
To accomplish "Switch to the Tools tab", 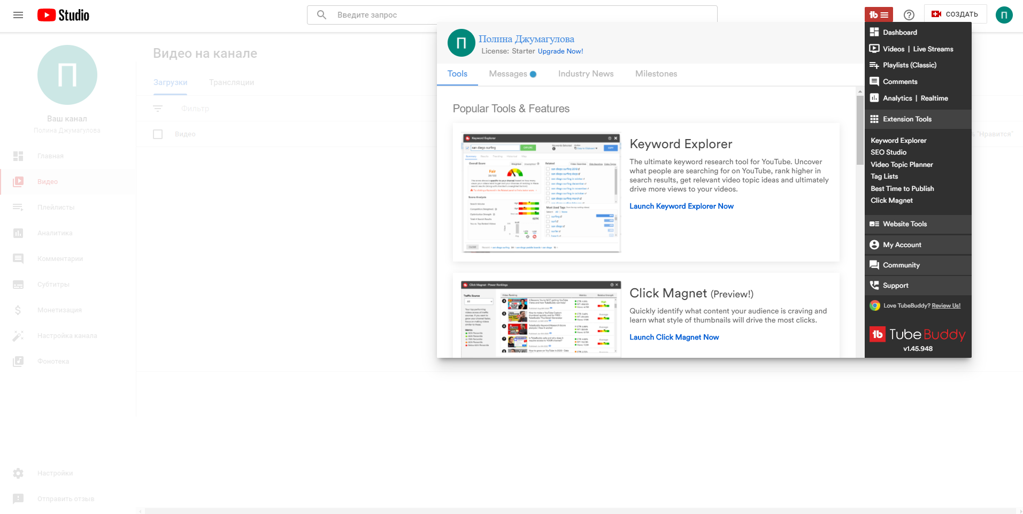I will [x=457, y=74].
